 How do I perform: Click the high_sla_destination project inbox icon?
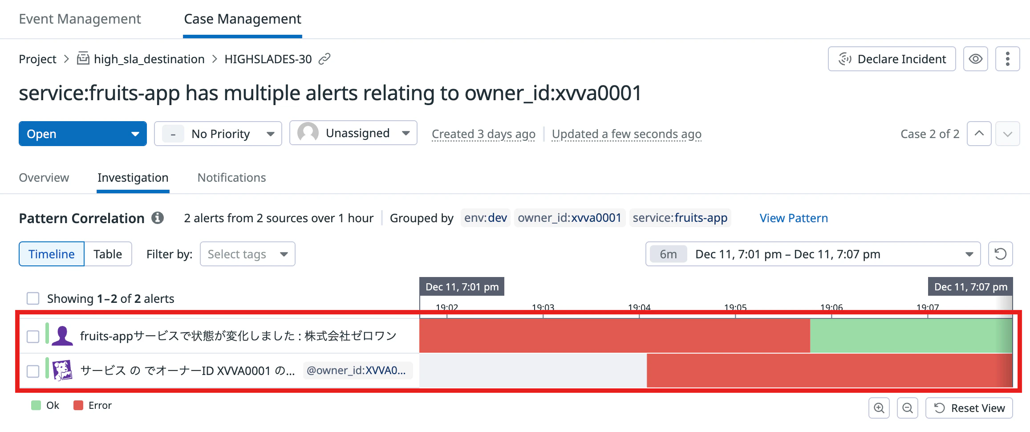[x=83, y=58]
